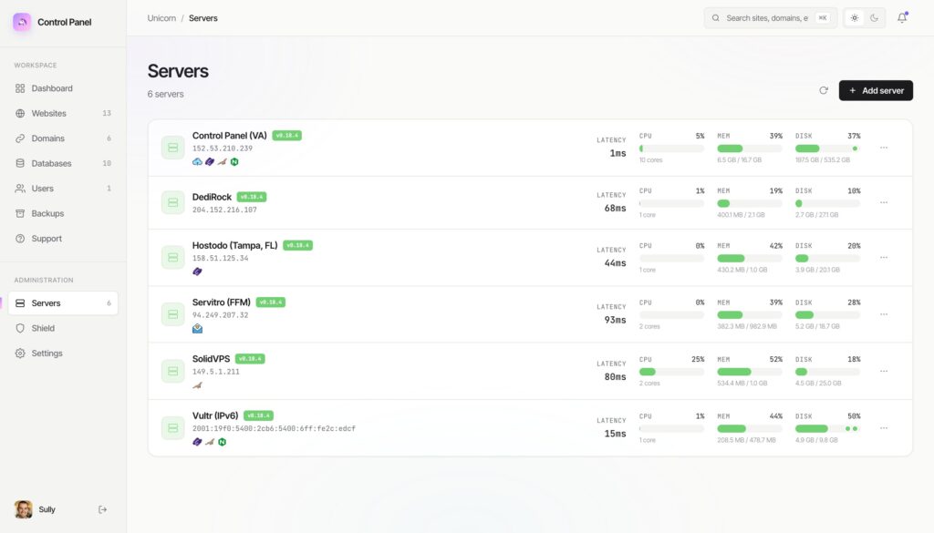
Task: Open the DediRock server name
Action: click(x=212, y=197)
